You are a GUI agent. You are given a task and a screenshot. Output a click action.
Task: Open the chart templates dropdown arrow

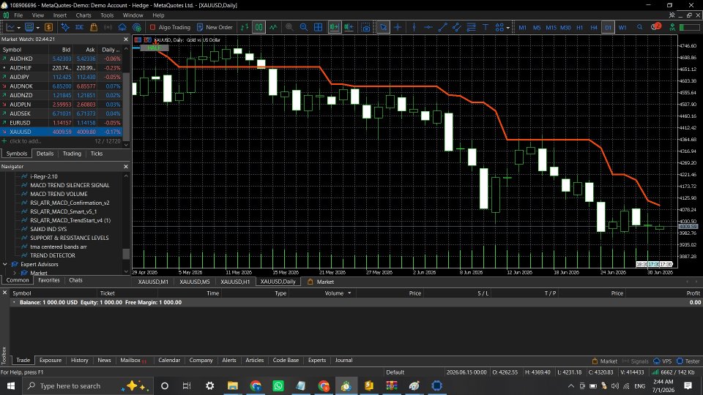coord(37,28)
